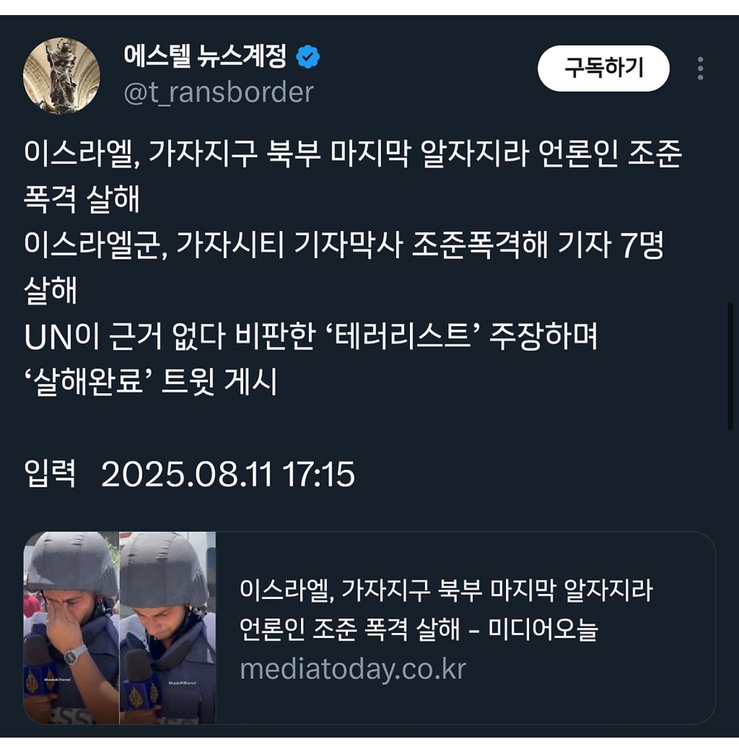Open the three-dot more options menu
This screenshot has width=739, height=747.
point(700,68)
